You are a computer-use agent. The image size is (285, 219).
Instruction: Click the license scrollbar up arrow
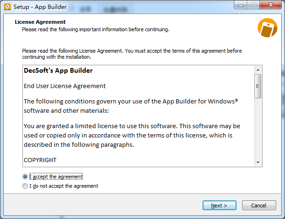pos(258,69)
